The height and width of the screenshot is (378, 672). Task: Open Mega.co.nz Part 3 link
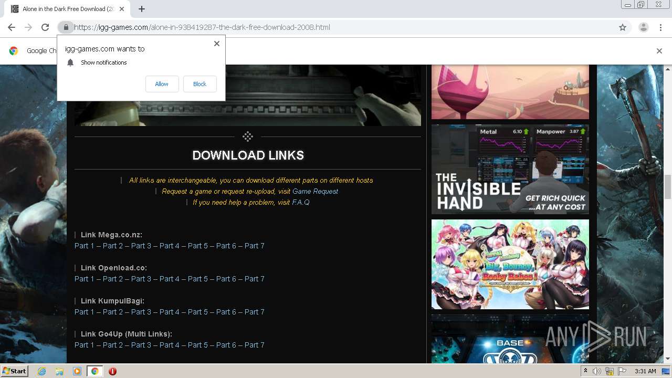click(141, 246)
